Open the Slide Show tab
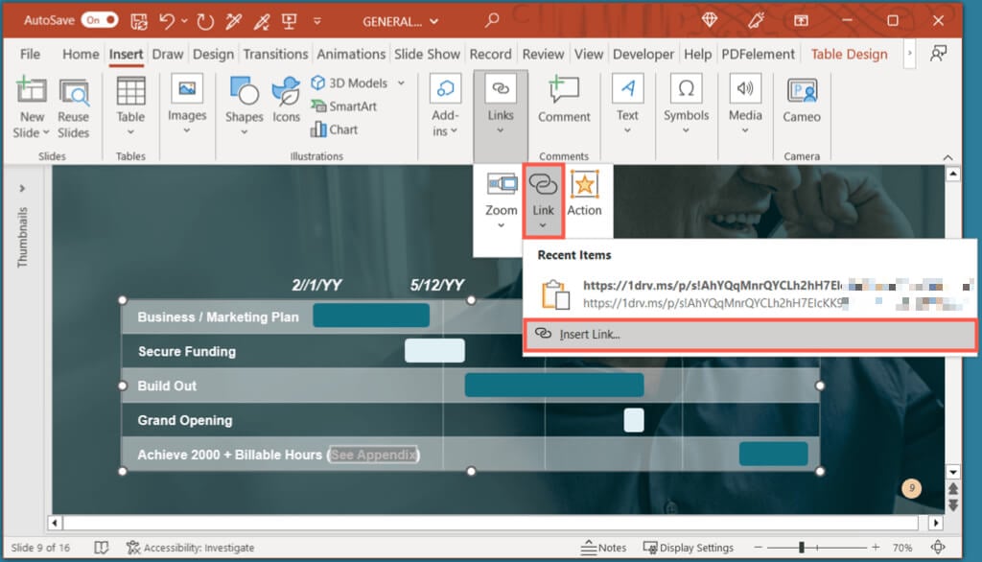This screenshot has height=562, width=982. 427,54
